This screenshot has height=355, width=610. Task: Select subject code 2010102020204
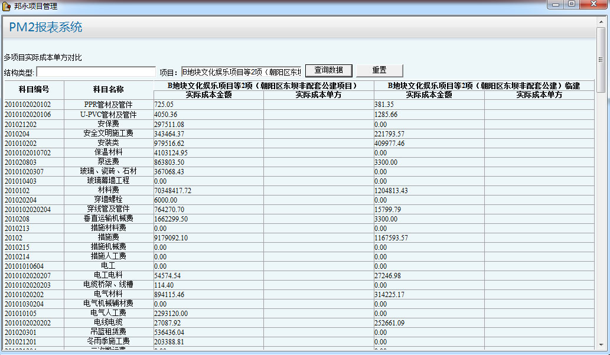[x=28, y=209]
